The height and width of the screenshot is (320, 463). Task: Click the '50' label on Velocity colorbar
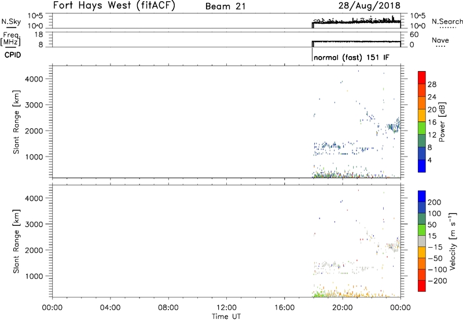[x=432, y=225]
